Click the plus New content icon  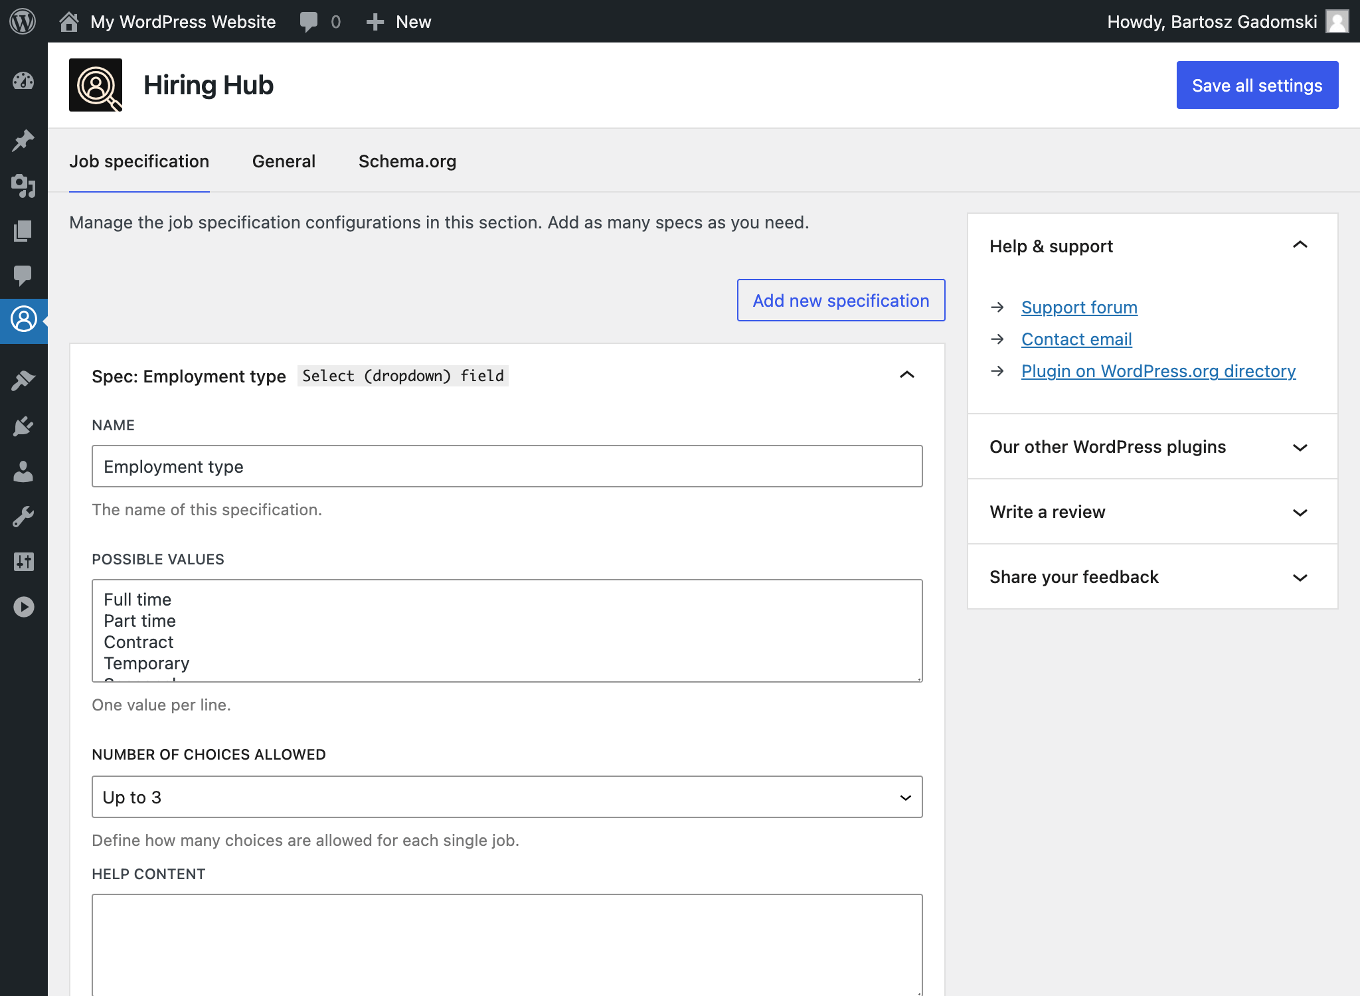[x=375, y=22]
